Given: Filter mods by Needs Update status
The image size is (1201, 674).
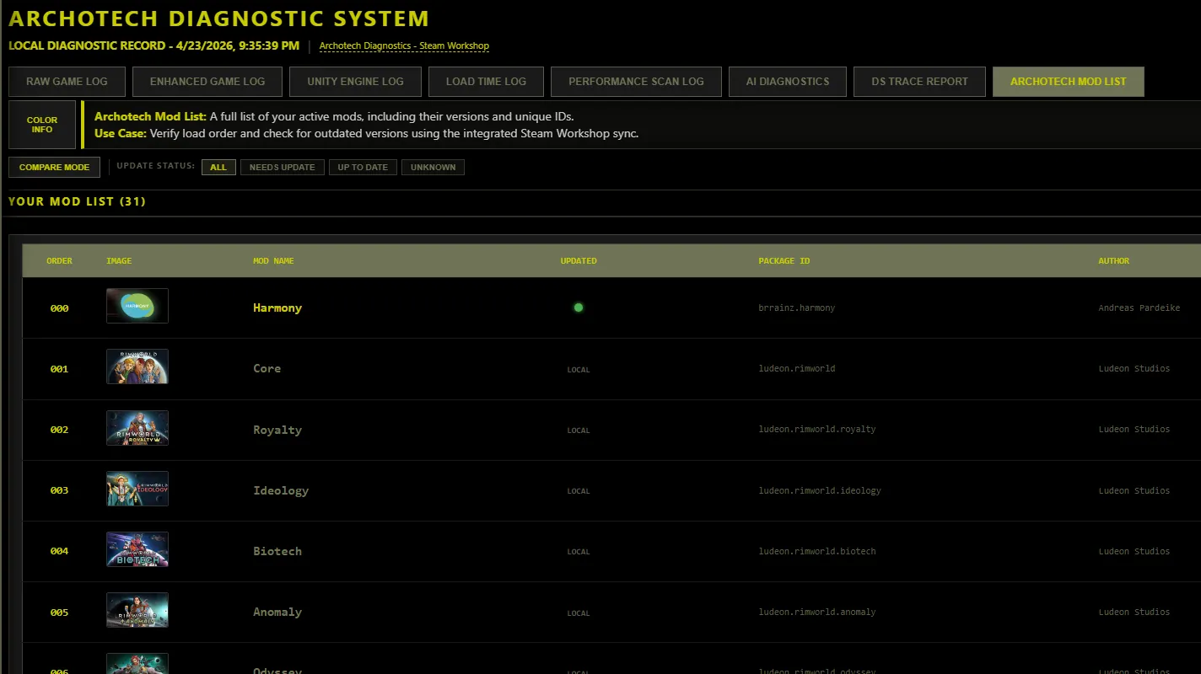Looking at the screenshot, I should coord(282,167).
